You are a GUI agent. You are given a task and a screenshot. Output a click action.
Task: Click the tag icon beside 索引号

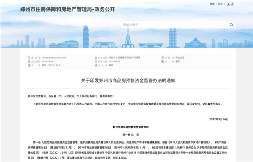pyautogui.click(x=29, y=58)
